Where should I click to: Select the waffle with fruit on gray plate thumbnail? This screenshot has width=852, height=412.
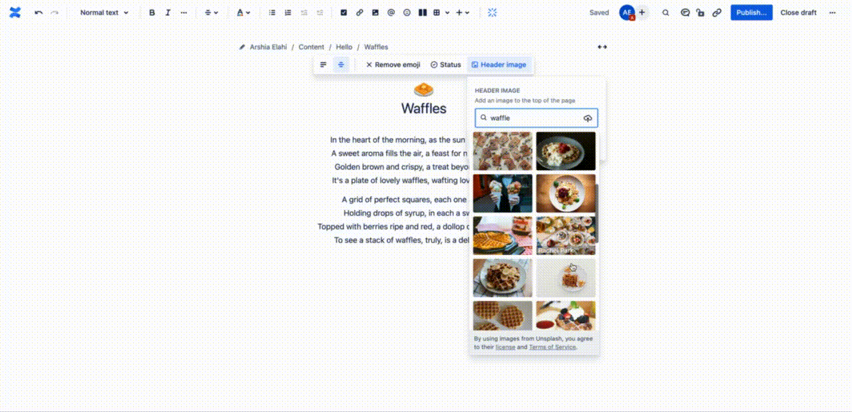coord(503,278)
